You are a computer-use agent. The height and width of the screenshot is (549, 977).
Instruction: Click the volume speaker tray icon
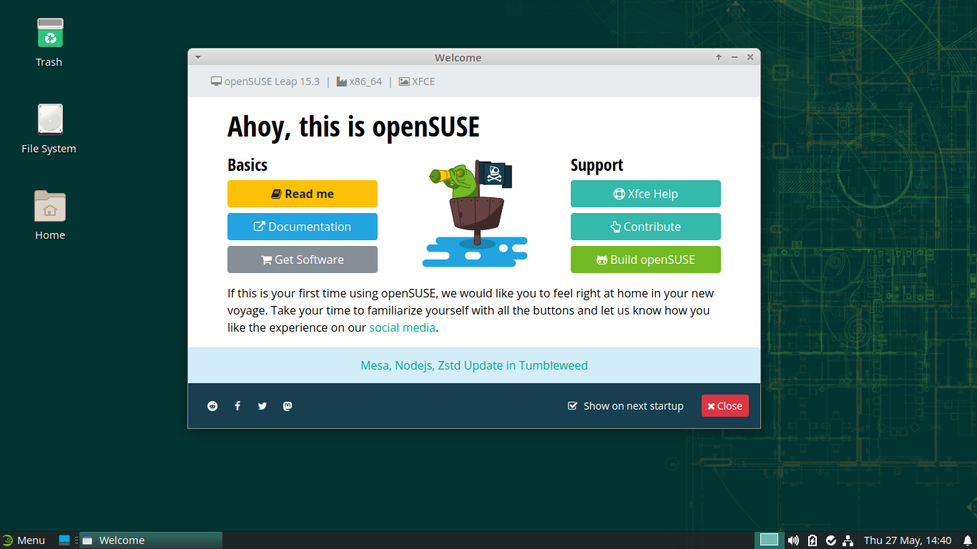(x=793, y=540)
